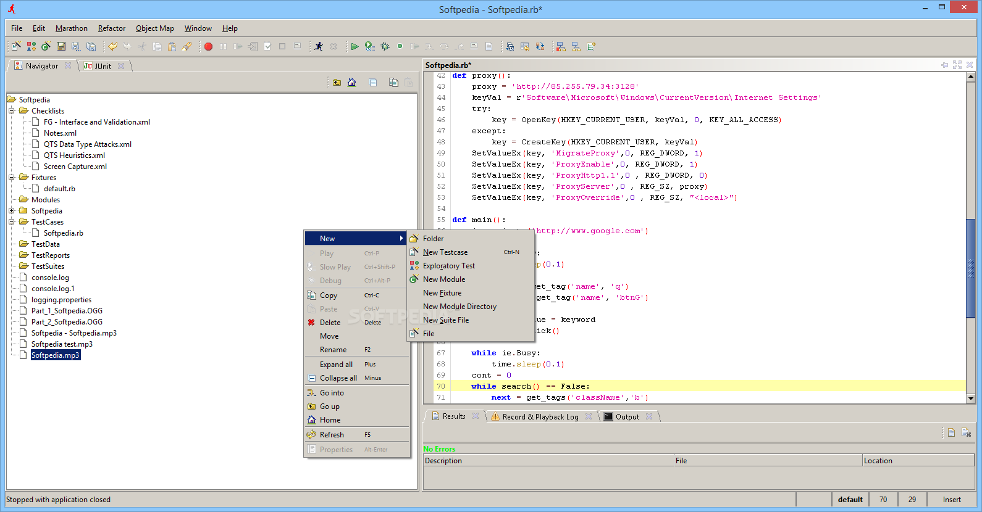
Task: Click the Location column header in Results
Action: [918, 461]
